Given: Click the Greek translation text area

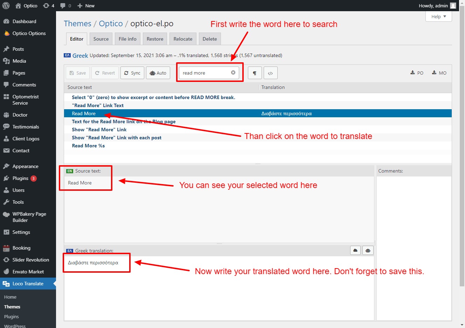Looking at the screenshot, I should [219, 288].
